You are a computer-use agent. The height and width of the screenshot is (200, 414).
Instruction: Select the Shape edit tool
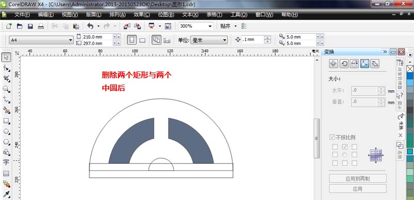click(7, 68)
